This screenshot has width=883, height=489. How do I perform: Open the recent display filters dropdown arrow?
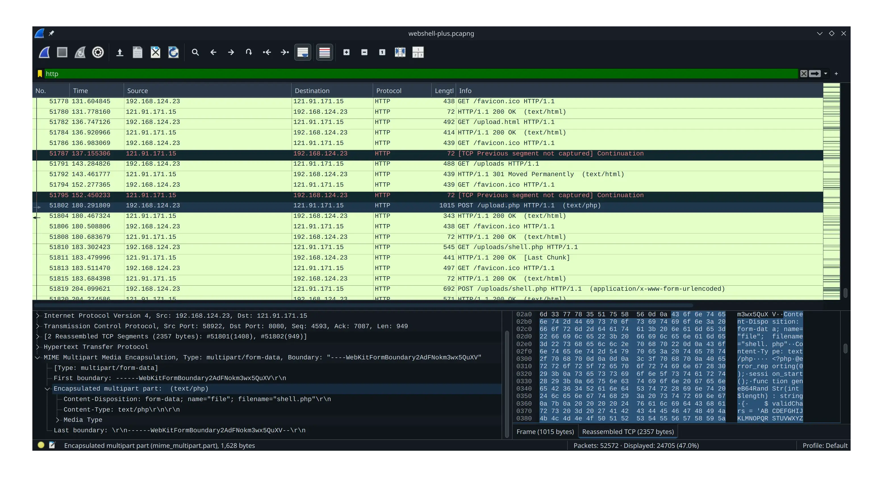click(x=825, y=74)
